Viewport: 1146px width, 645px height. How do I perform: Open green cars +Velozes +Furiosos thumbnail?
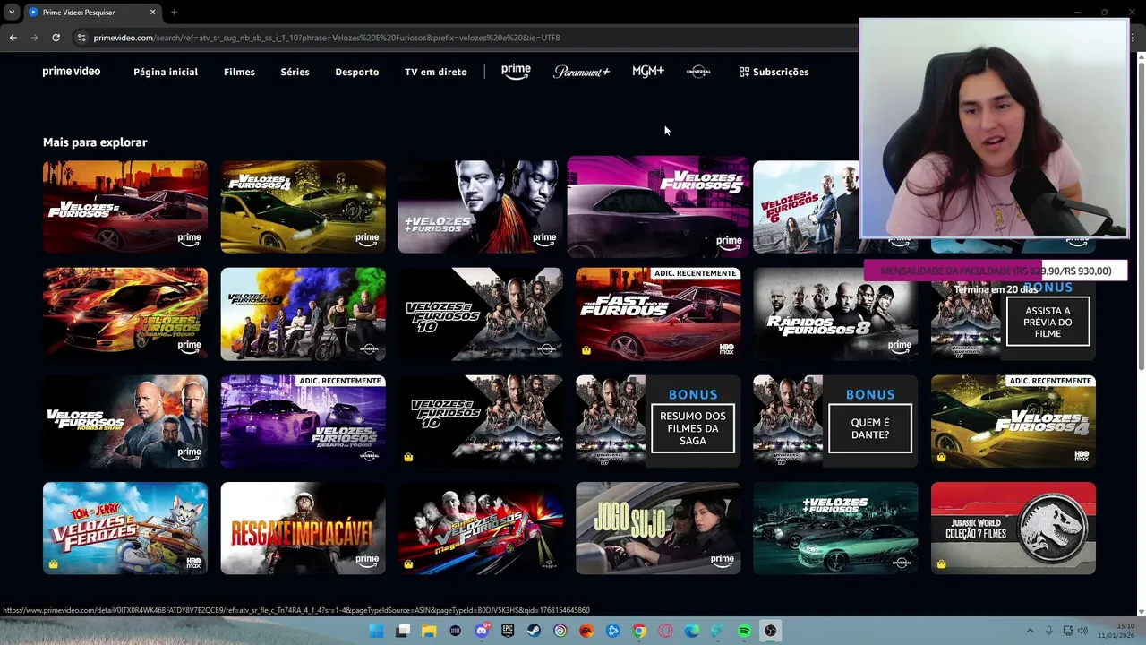click(835, 529)
